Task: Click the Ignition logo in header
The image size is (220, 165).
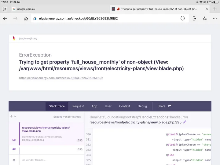Action: (14, 38)
